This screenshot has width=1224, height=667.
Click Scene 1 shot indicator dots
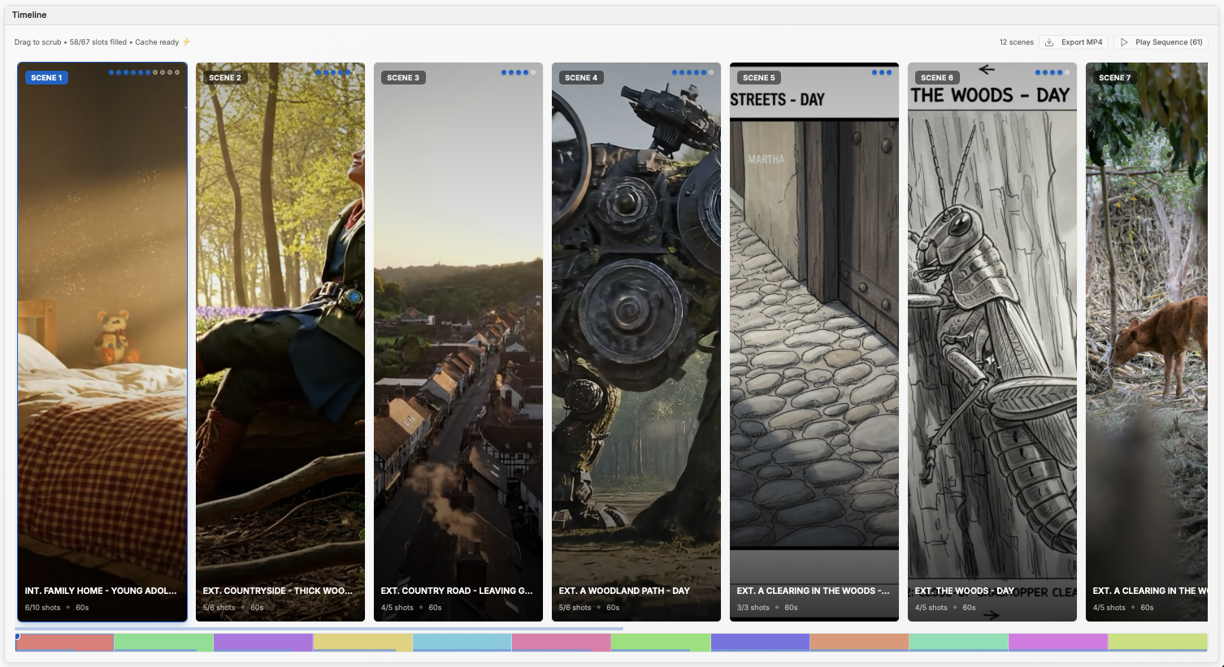click(x=145, y=72)
